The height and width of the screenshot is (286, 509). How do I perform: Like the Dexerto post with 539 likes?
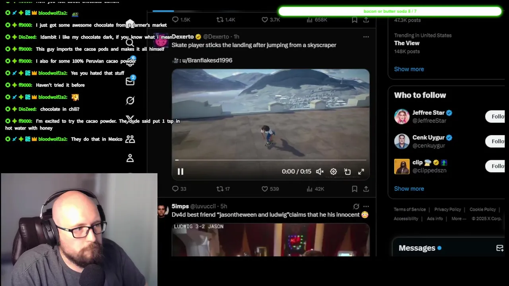[270, 189]
